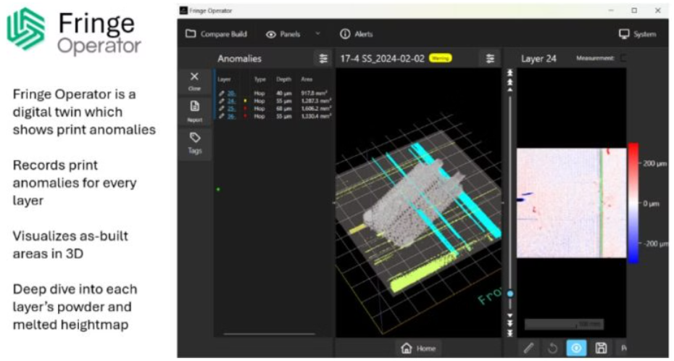674x361 pixels.
Task: Sort anomalies by Depth column header
Action: (283, 80)
